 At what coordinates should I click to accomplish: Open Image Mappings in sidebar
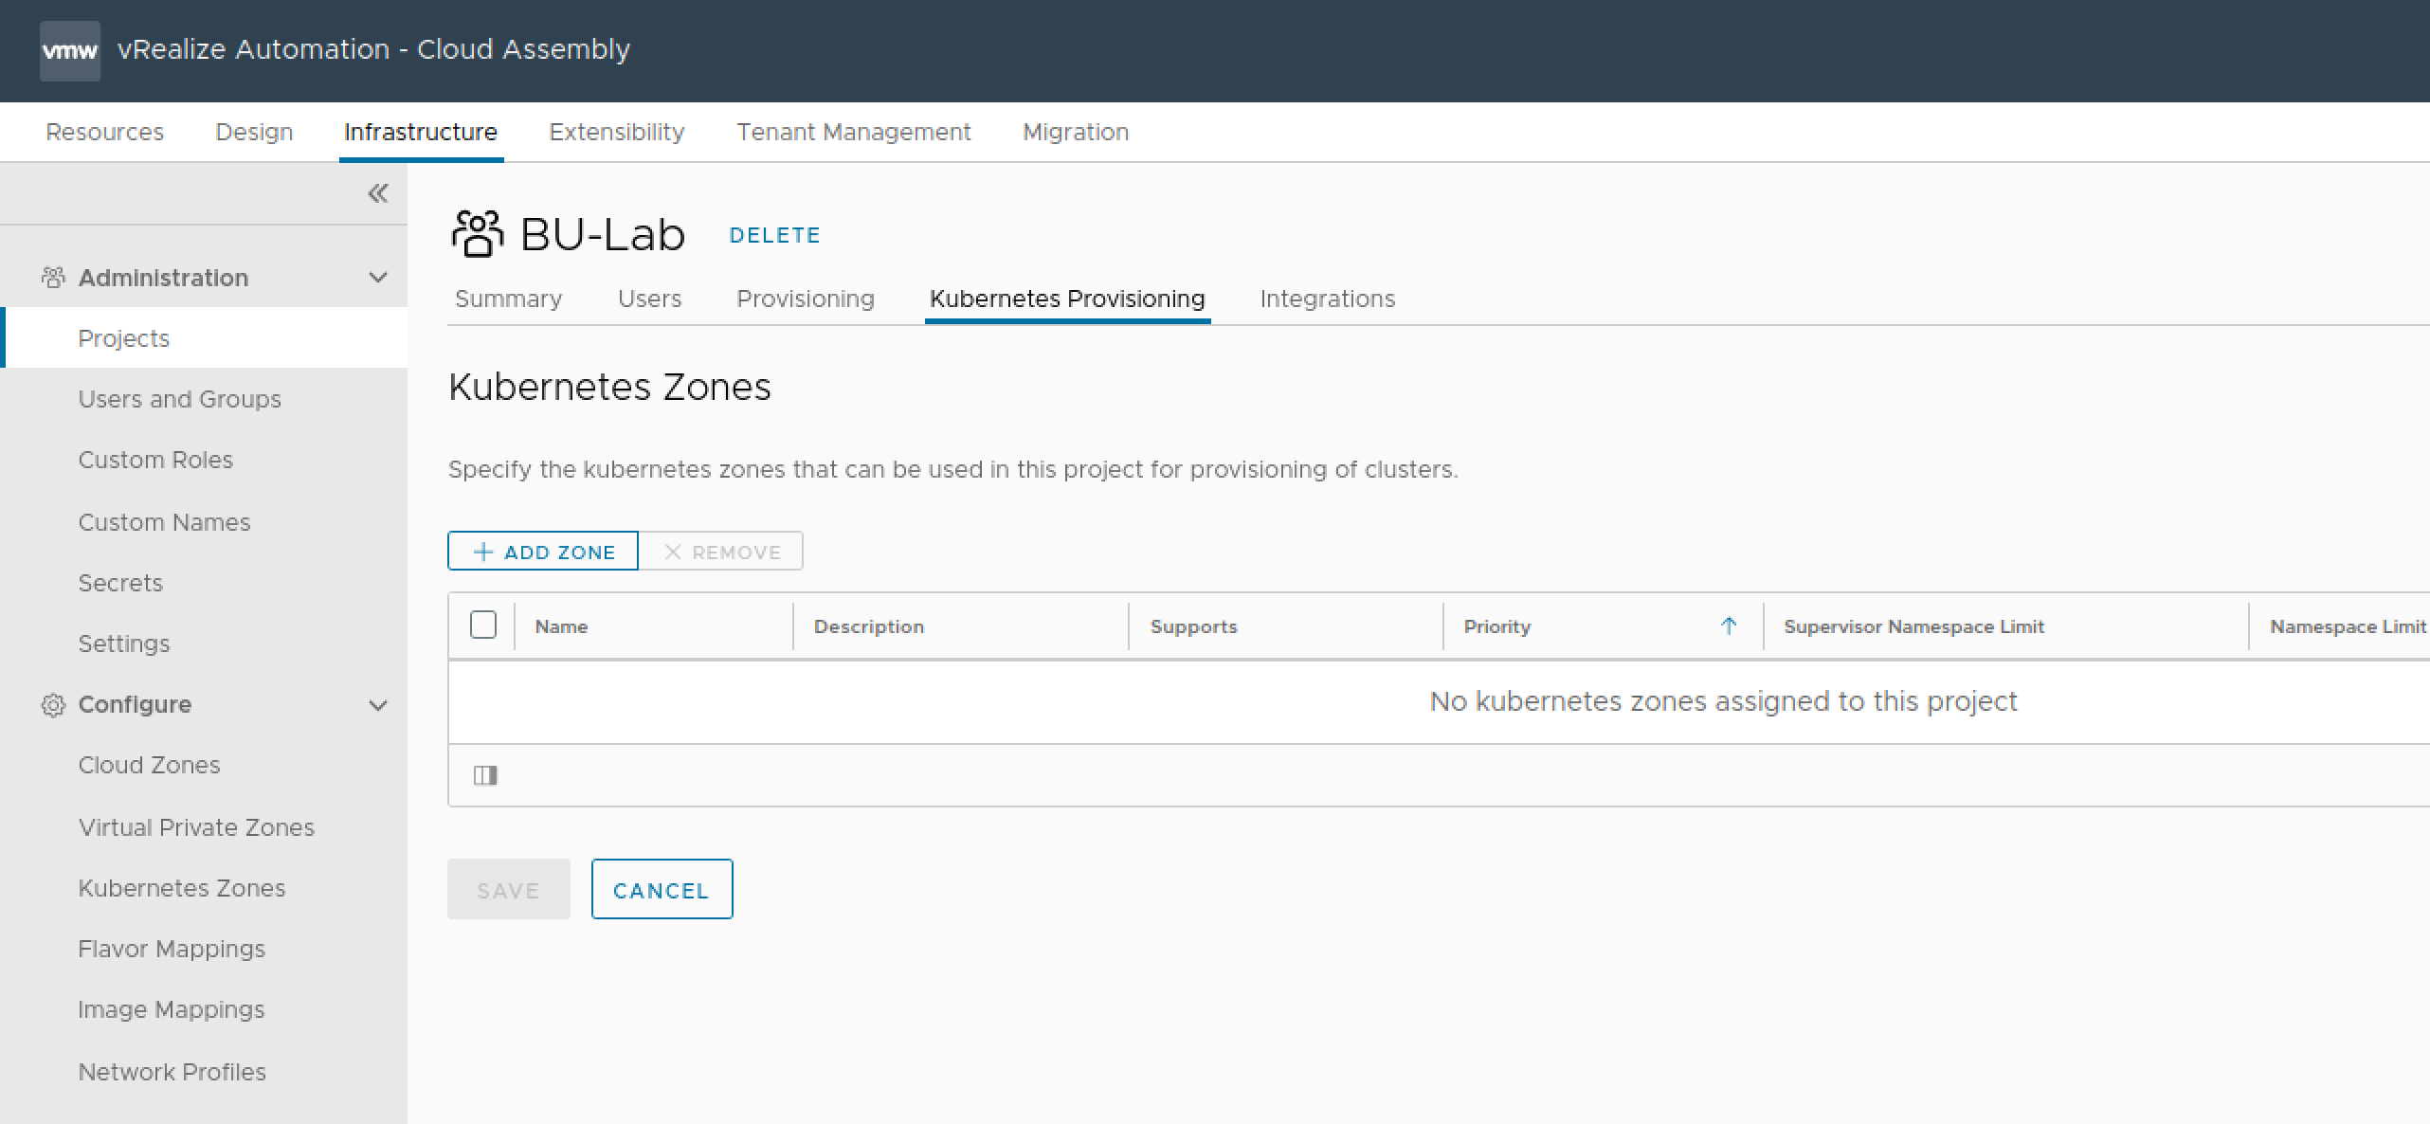[171, 1009]
